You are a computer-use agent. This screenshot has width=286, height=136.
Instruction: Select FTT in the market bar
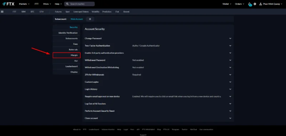click(x=14, y=11)
